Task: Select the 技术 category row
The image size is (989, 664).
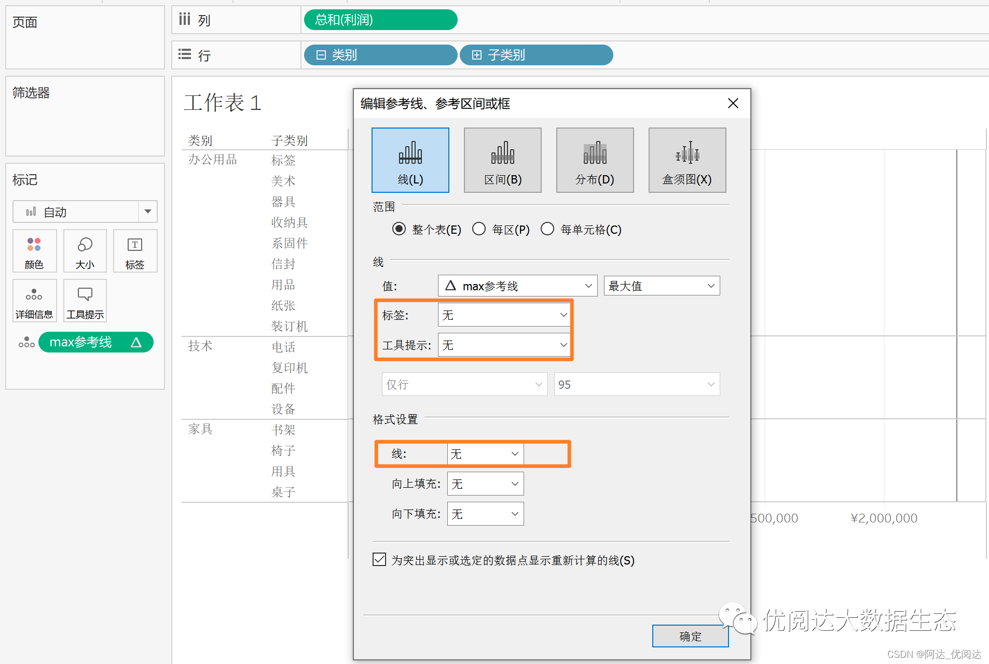Action: click(200, 346)
